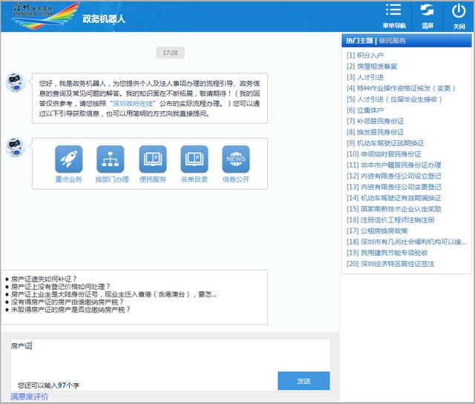Open the 名单目录 icon

point(194,159)
